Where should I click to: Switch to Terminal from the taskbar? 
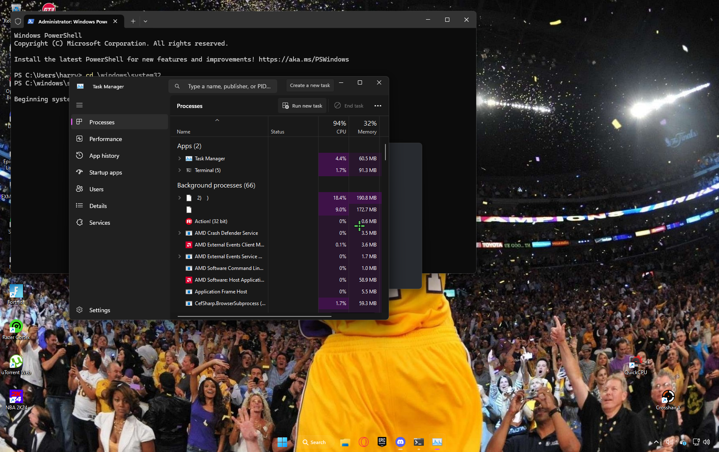pos(419,442)
